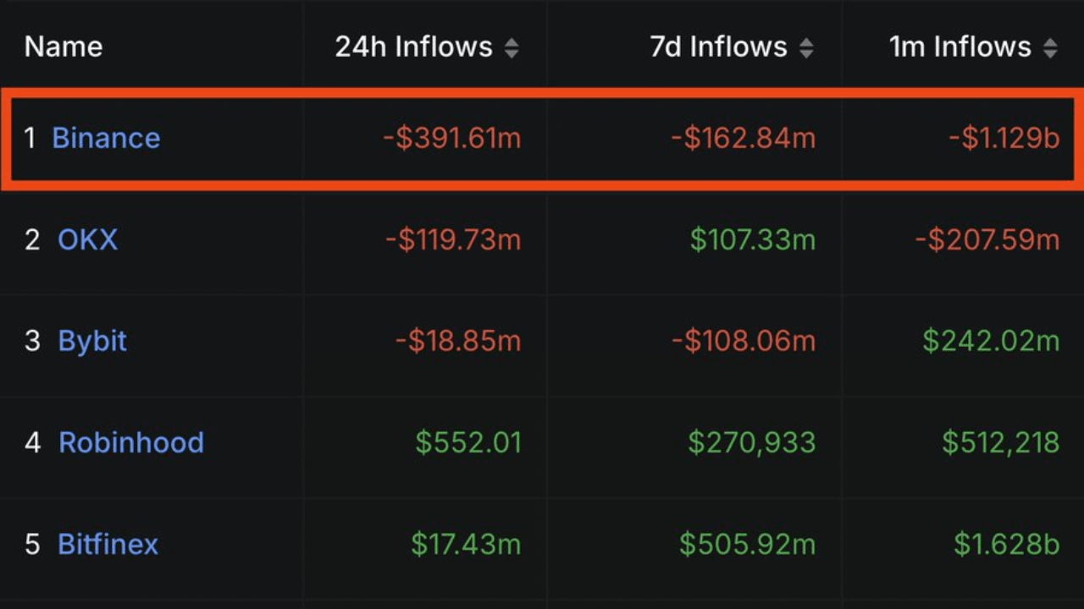1084x609 pixels.
Task: Select Bybit 1m inflow value $242.02m
Action: pos(991,341)
